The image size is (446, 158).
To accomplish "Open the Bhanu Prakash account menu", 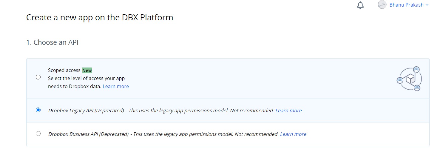I will (x=406, y=5).
